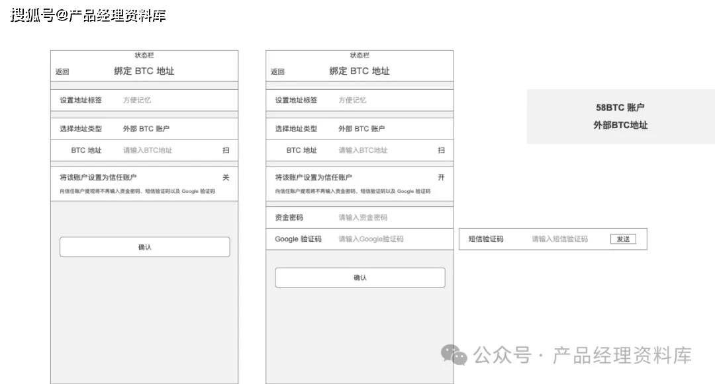Choose 58BTC 账户 option from the list

[620, 108]
